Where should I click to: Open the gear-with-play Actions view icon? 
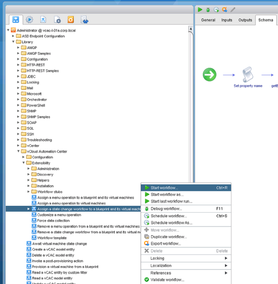pyautogui.click(x=29, y=19)
